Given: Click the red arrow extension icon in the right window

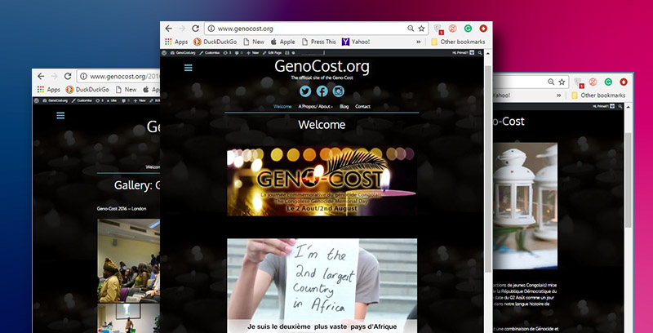Looking at the screenshot, I should (x=624, y=82).
